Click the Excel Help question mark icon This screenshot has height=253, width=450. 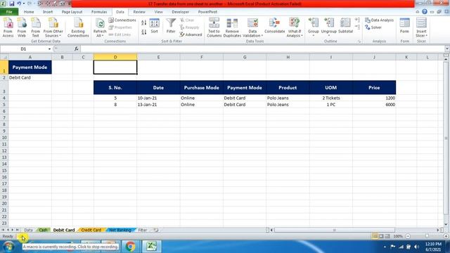tap(425, 12)
